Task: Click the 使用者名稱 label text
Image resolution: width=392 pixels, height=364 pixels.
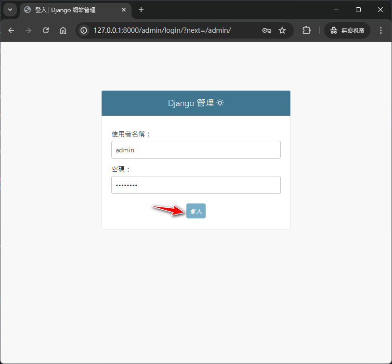Action: pyautogui.click(x=131, y=134)
